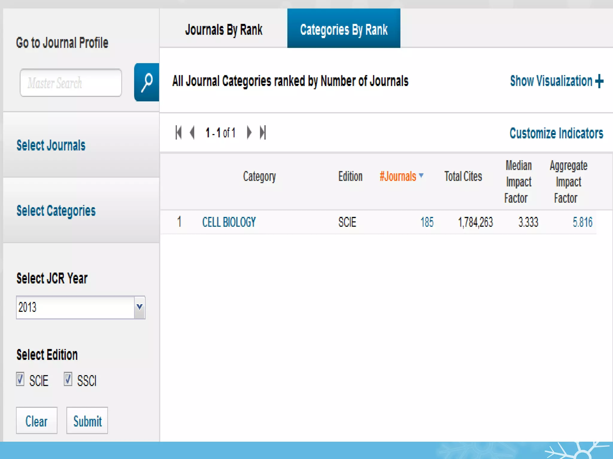The width and height of the screenshot is (613, 459).
Task: Click plus icon beside Show Visualization
Action: pos(599,81)
